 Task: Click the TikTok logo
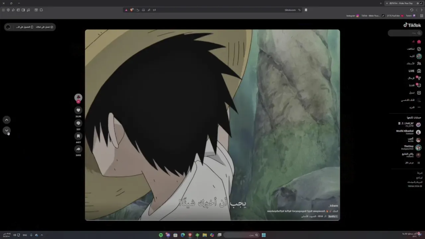pyautogui.click(x=412, y=25)
